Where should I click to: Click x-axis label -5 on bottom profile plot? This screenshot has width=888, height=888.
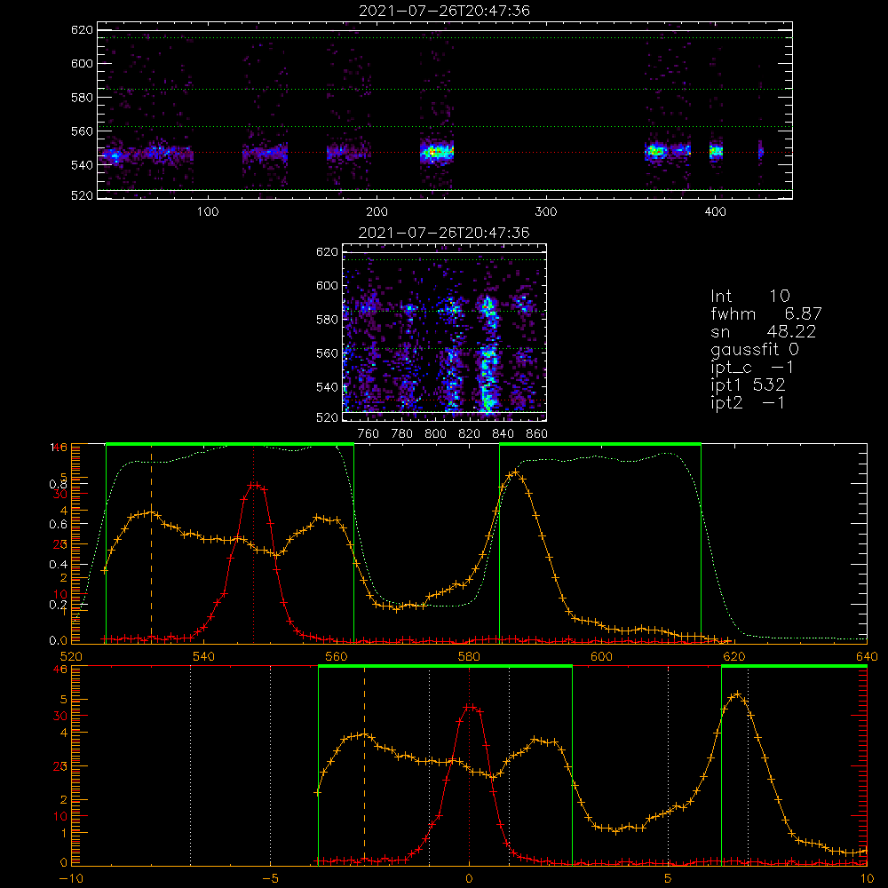(270, 878)
